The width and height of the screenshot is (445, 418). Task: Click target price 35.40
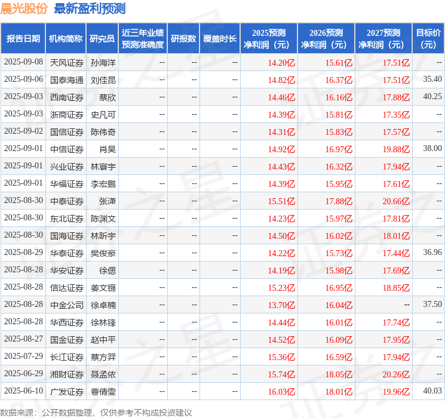tap(432, 79)
